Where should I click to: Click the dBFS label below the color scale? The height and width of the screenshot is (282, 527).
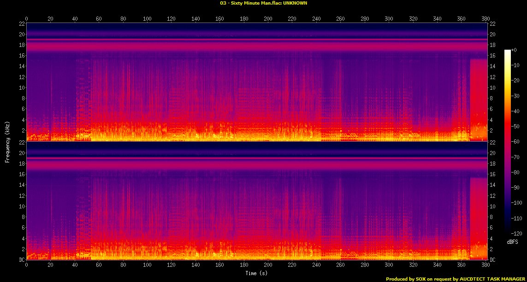click(x=512, y=241)
